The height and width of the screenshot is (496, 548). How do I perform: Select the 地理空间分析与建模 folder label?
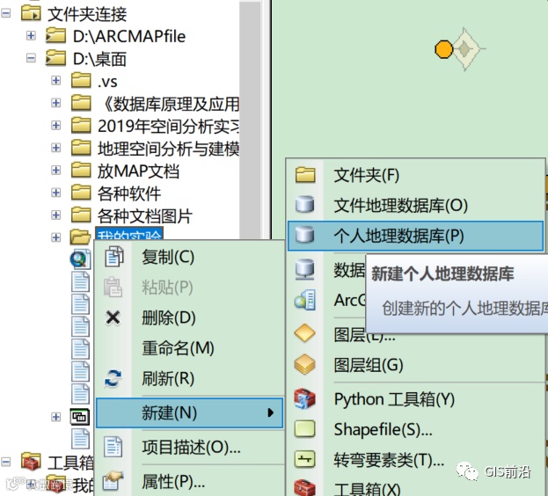pyautogui.click(x=169, y=149)
